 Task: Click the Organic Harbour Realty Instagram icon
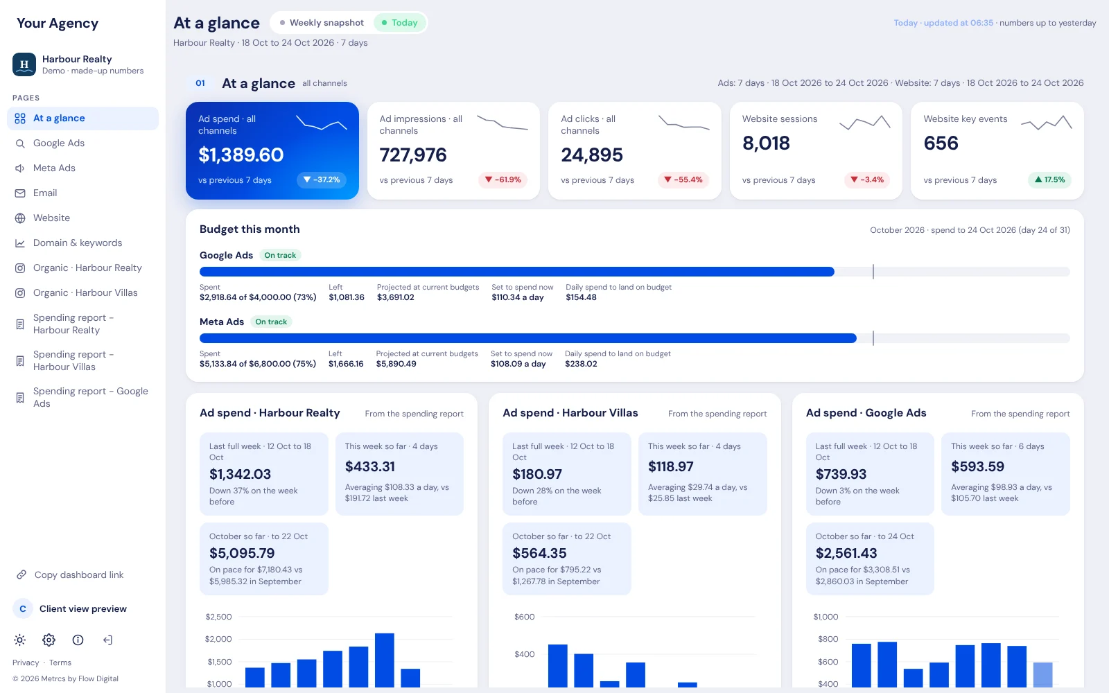click(20, 268)
